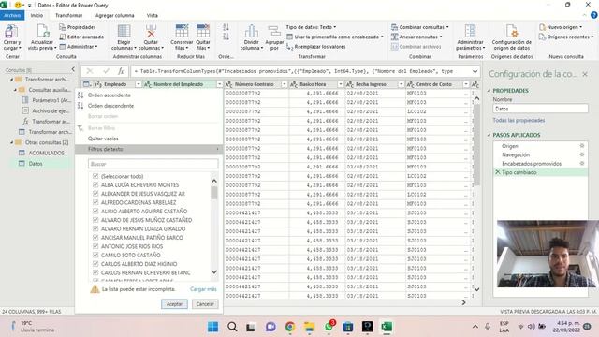Screen dimensions: 599x337
Task: Click the formula bar fx icon
Action: click(121, 71)
